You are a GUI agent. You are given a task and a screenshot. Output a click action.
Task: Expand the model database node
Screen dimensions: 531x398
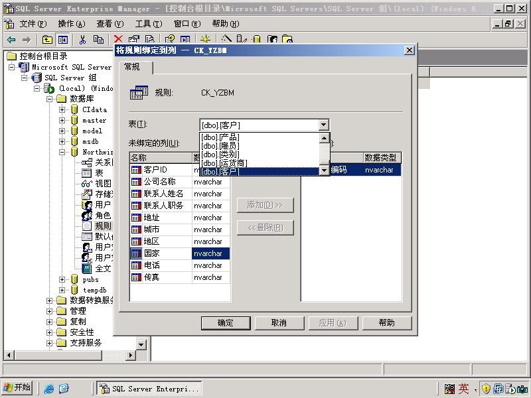pyautogui.click(x=62, y=131)
